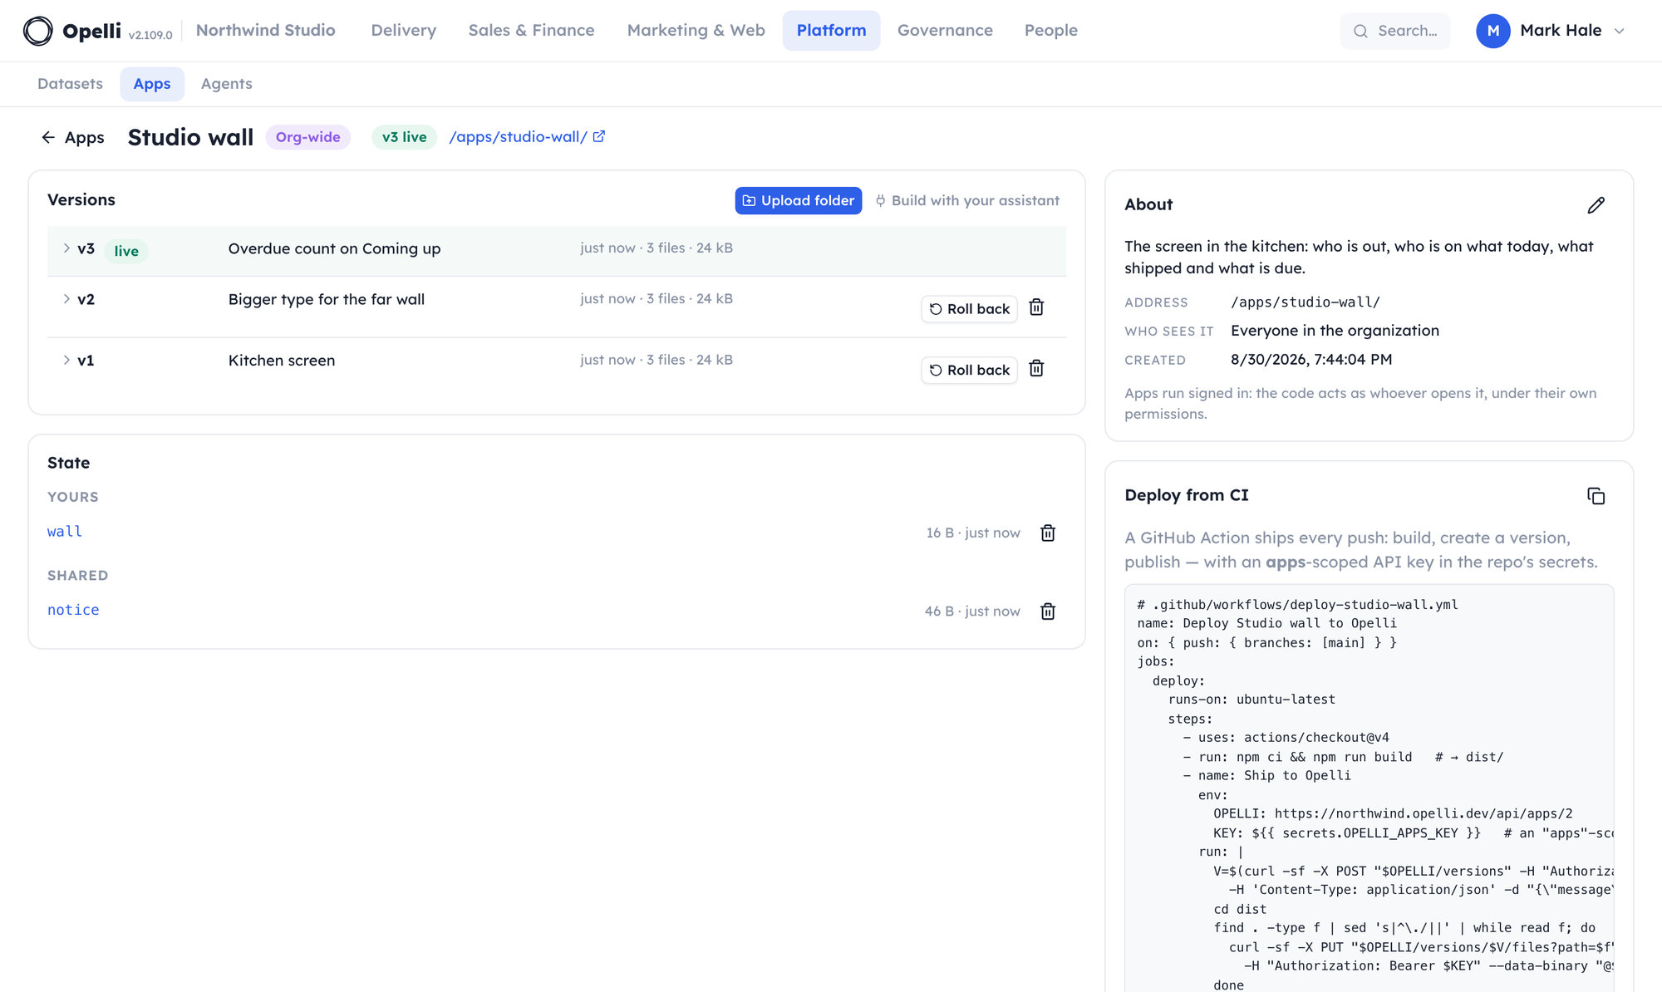Open the wall state link
The height and width of the screenshot is (992, 1662).
pyautogui.click(x=65, y=532)
